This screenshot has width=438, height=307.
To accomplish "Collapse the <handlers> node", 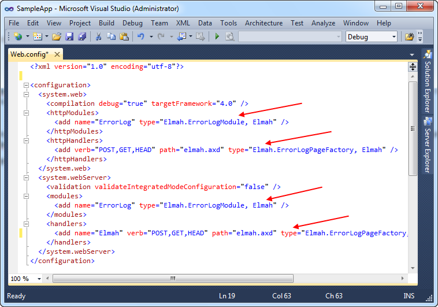I will (x=26, y=224).
